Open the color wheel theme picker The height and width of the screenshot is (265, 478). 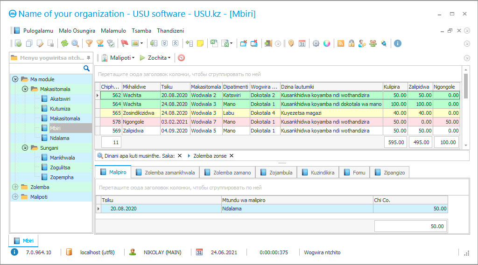coord(327,43)
